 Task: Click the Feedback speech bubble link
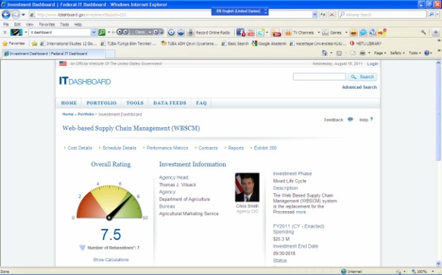click(338, 120)
